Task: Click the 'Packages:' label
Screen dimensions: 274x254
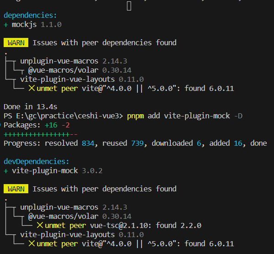Action: pyautogui.click(x=22, y=125)
